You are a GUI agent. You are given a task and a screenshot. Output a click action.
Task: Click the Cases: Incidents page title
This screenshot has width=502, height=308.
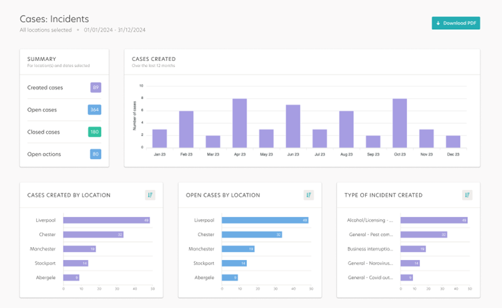click(x=54, y=19)
